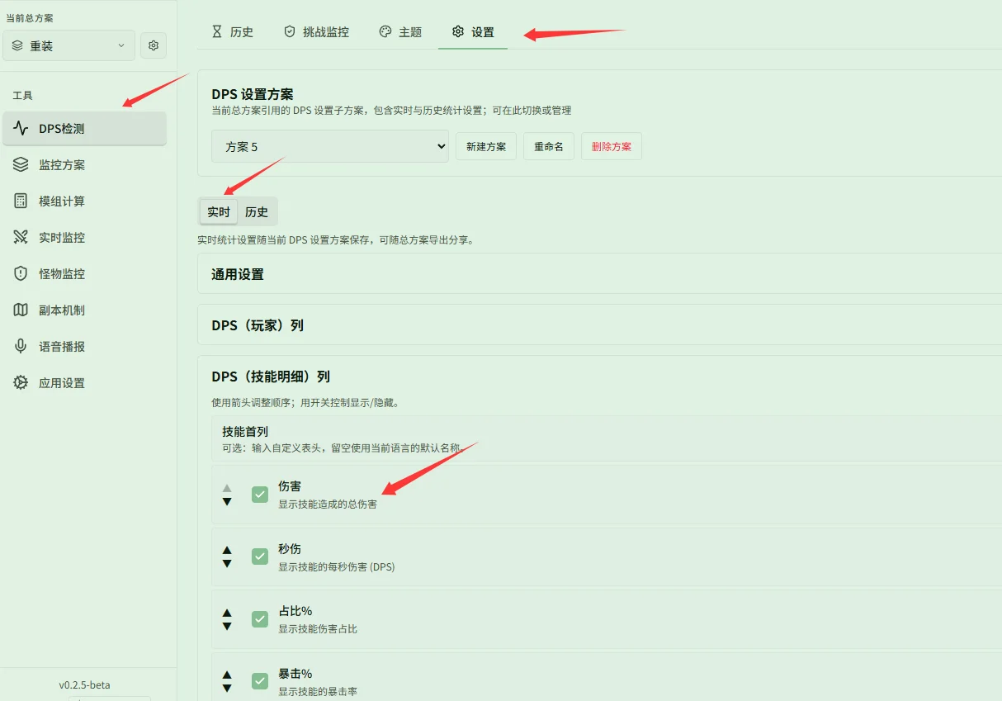1002x701 pixels.
Task: Expand the DPS（玩家）列 section
Action: click(599, 324)
